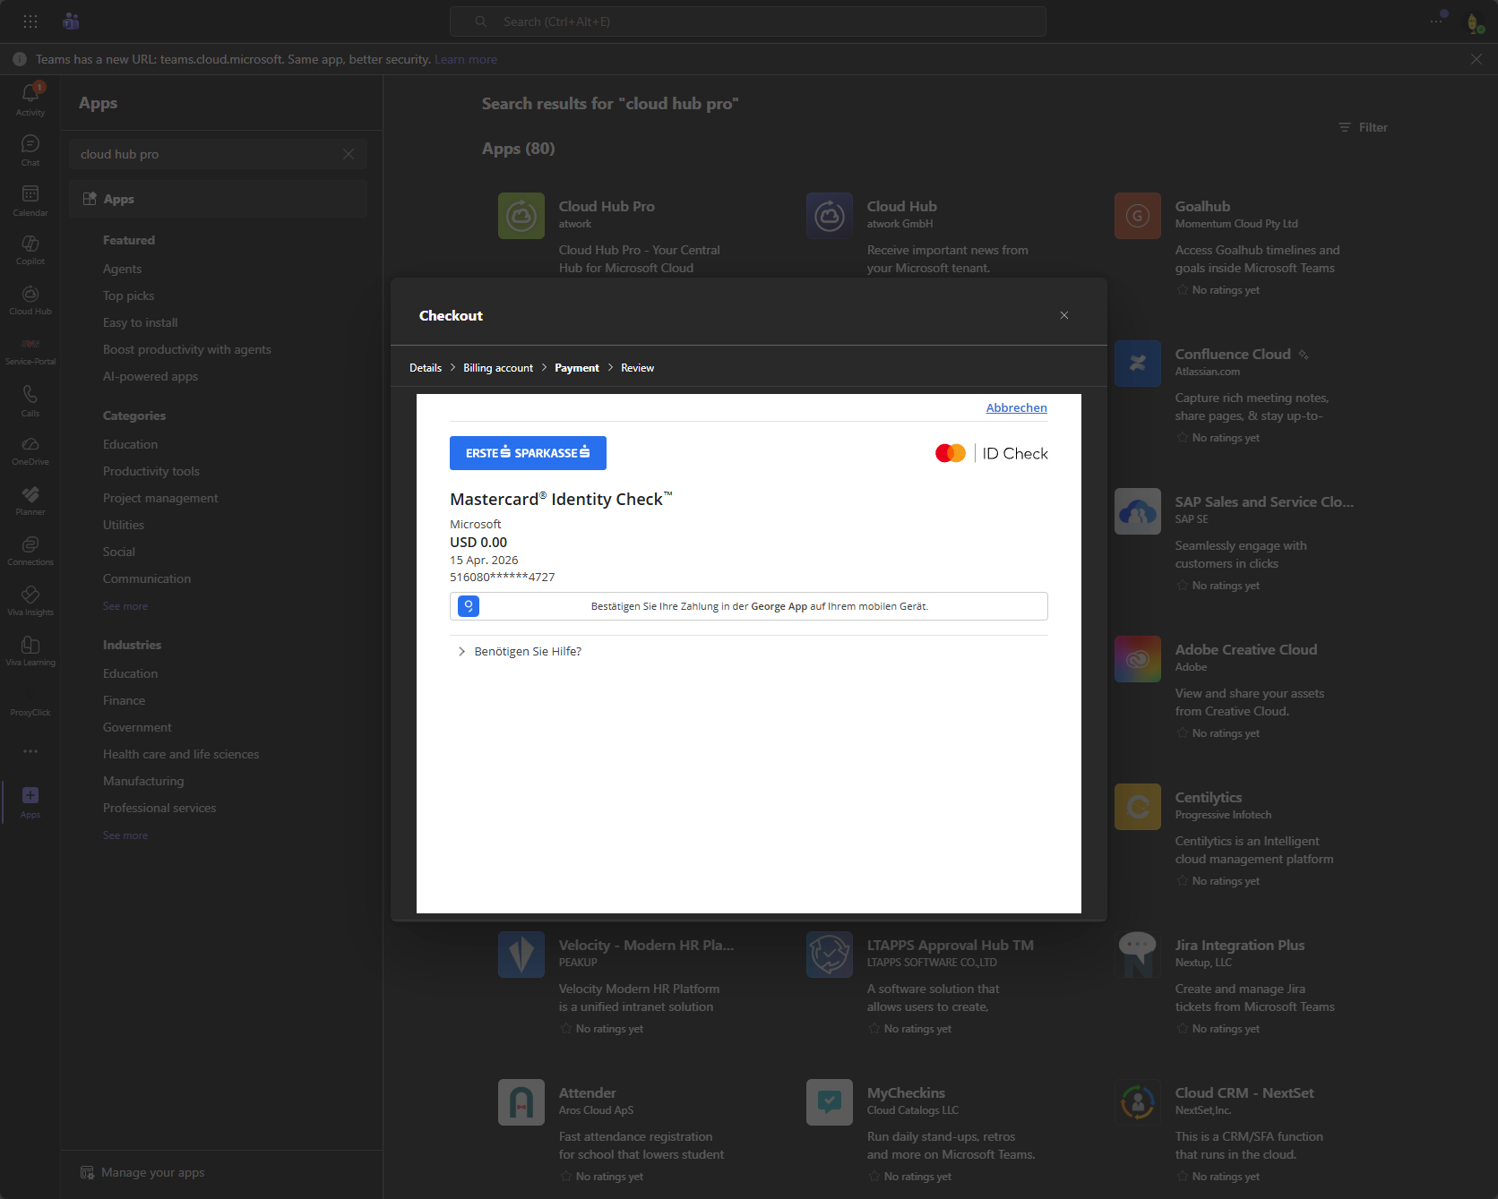Open Viva Connections icon
Image resolution: width=1498 pixels, height=1199 pixels.
pyautogui.click(x=30, y=551)
